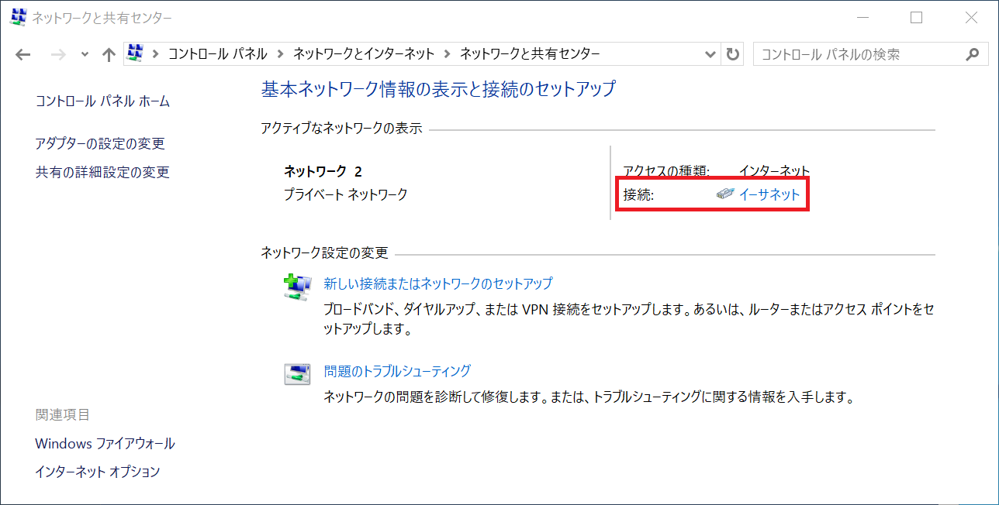Click the Ethernet adapter icon beside イーサネット
This screenshot has width=999, height=505.
click(723, 194)
